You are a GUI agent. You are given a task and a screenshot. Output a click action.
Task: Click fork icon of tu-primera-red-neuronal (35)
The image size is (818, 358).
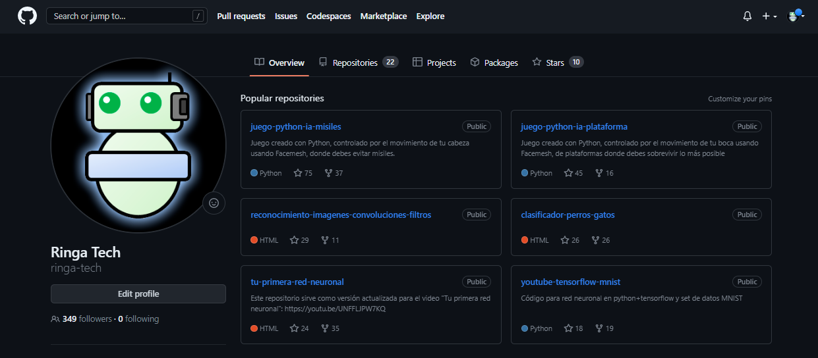pos(324,328)
